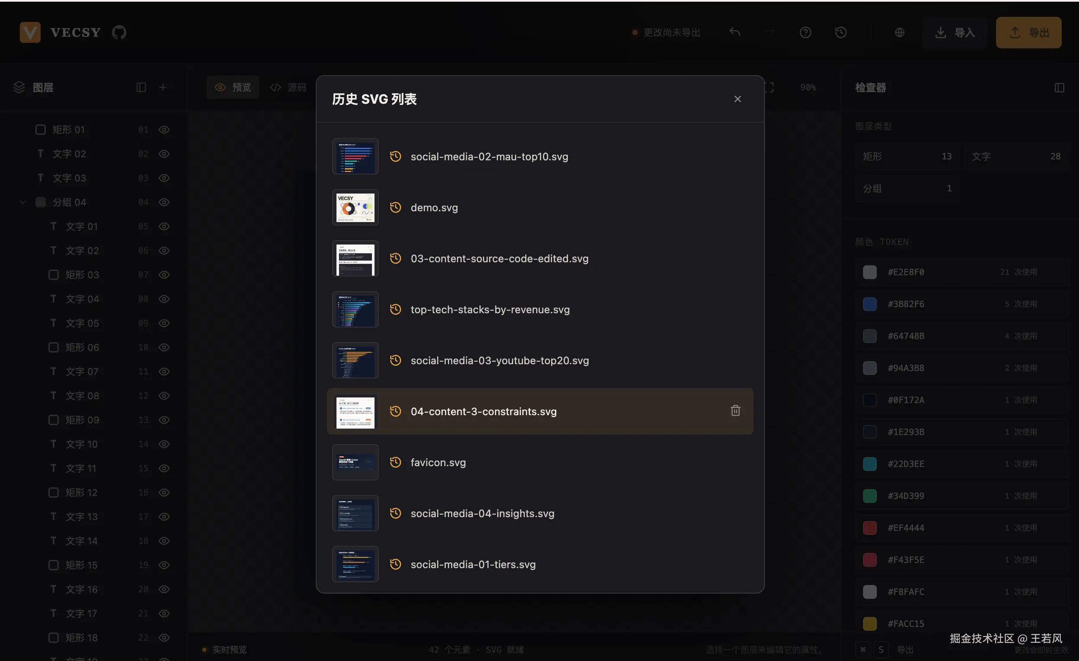The height and width of the screenshot is (661, 1079).
Task: Open the GitHub icon beside VECSY
Action: pyautogui.click(x=119, y=32)
